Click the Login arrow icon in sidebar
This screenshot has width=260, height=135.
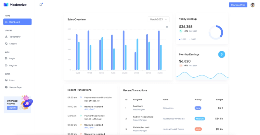tap(6, 58)
